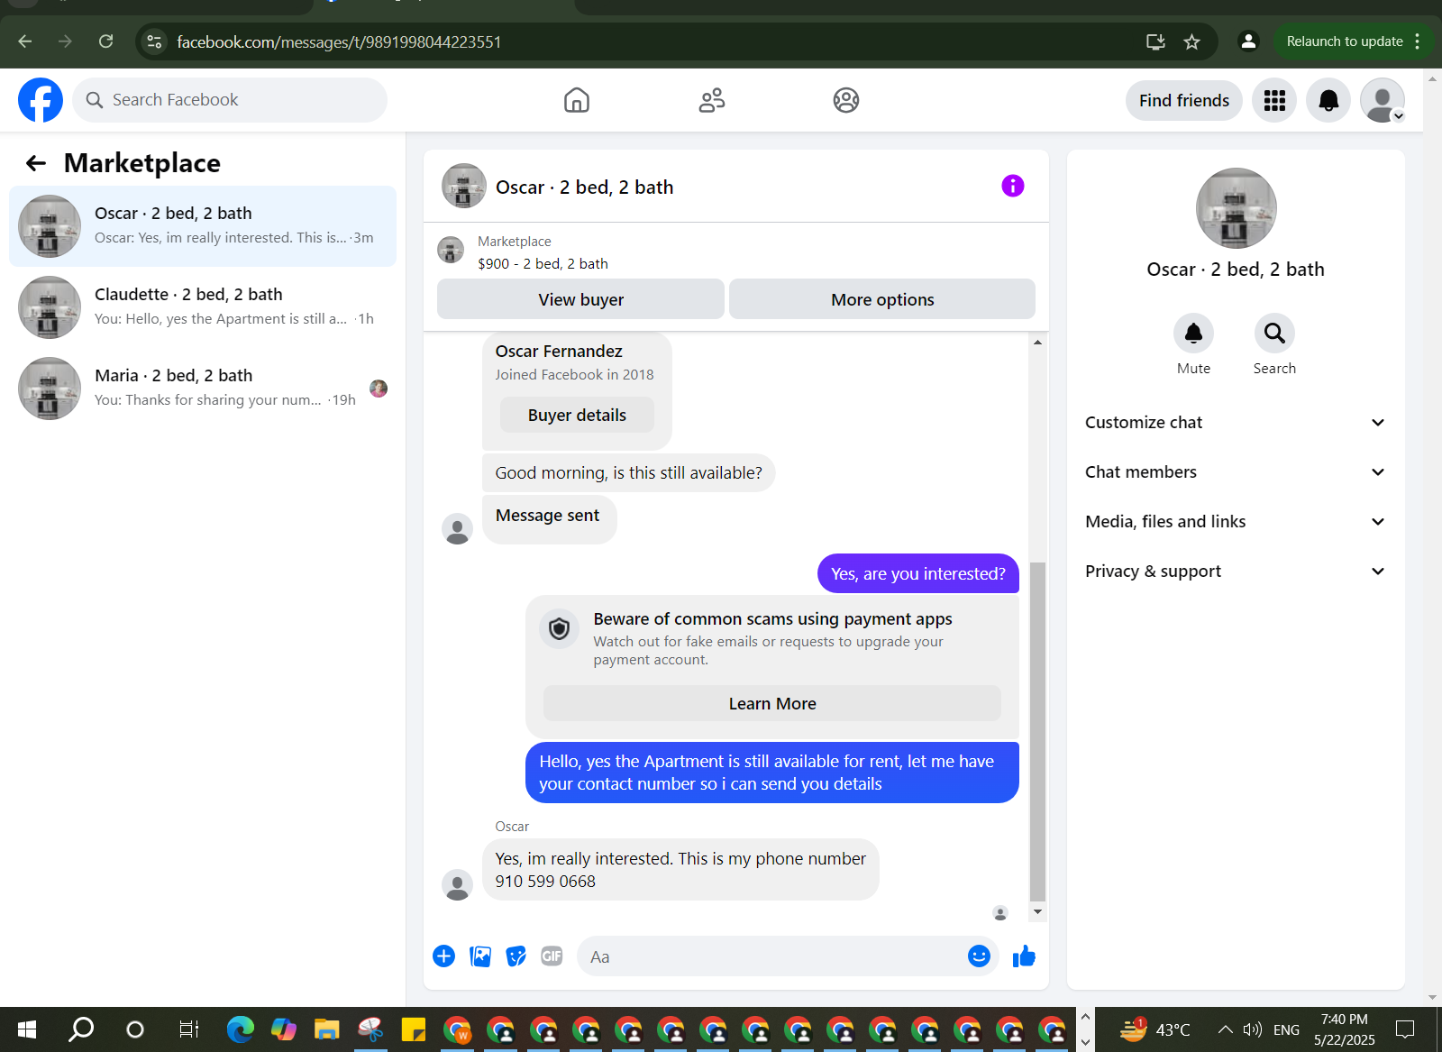1442x1052 pixels.
Task: Click Learn More on the scam warning
Action: [772, 703]
